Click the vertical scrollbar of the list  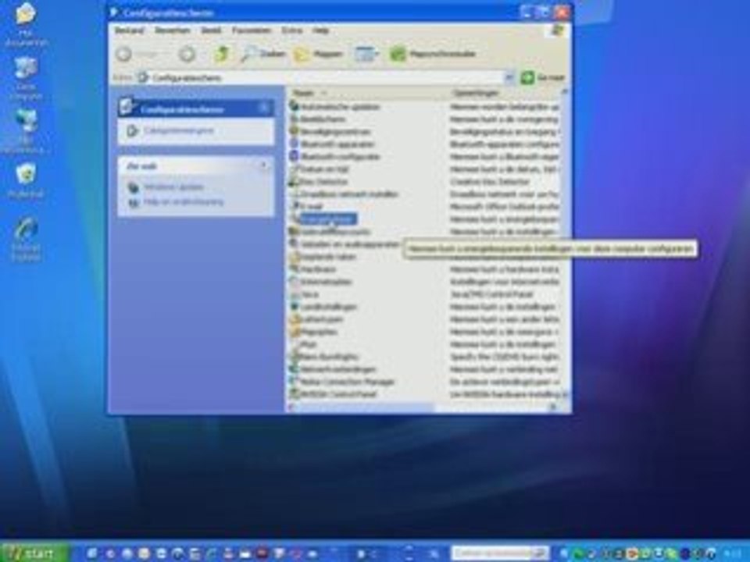click(x=566, y=244)
